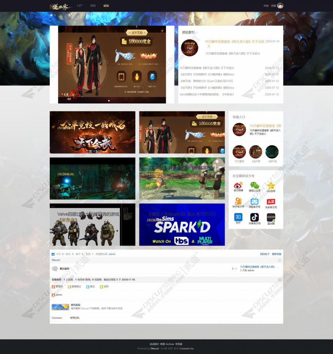The image size is (333, 354).
Task: Open the 门户 nav item
Action: coord(79,5)
